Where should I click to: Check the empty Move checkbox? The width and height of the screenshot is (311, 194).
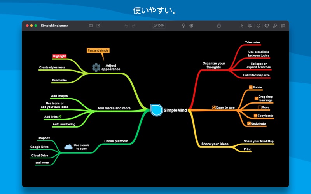259,107
